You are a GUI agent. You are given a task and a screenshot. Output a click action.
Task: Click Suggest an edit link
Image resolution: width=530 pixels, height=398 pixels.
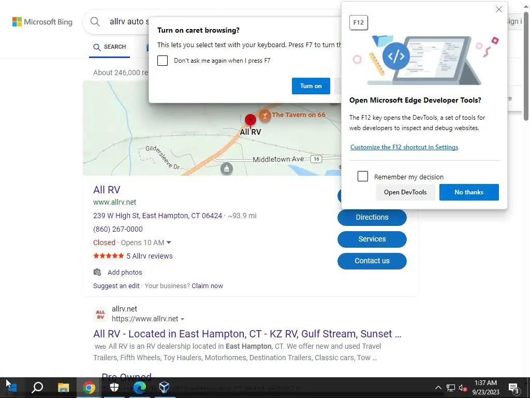coord(116,286)
